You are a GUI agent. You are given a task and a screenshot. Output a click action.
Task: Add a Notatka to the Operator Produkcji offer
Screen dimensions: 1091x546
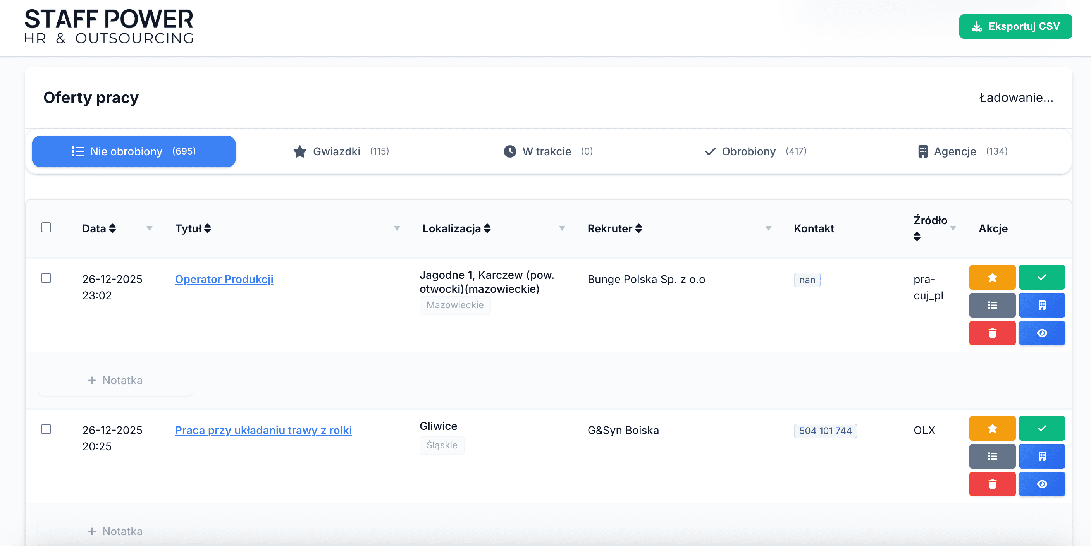(115, 380)
